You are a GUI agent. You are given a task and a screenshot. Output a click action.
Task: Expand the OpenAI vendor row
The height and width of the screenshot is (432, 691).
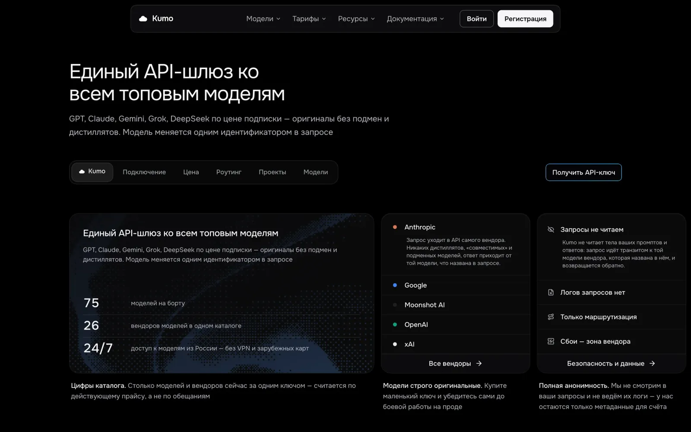[456, 324]
